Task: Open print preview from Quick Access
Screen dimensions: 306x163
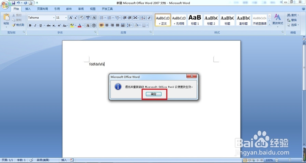Action: coord(31,3)
